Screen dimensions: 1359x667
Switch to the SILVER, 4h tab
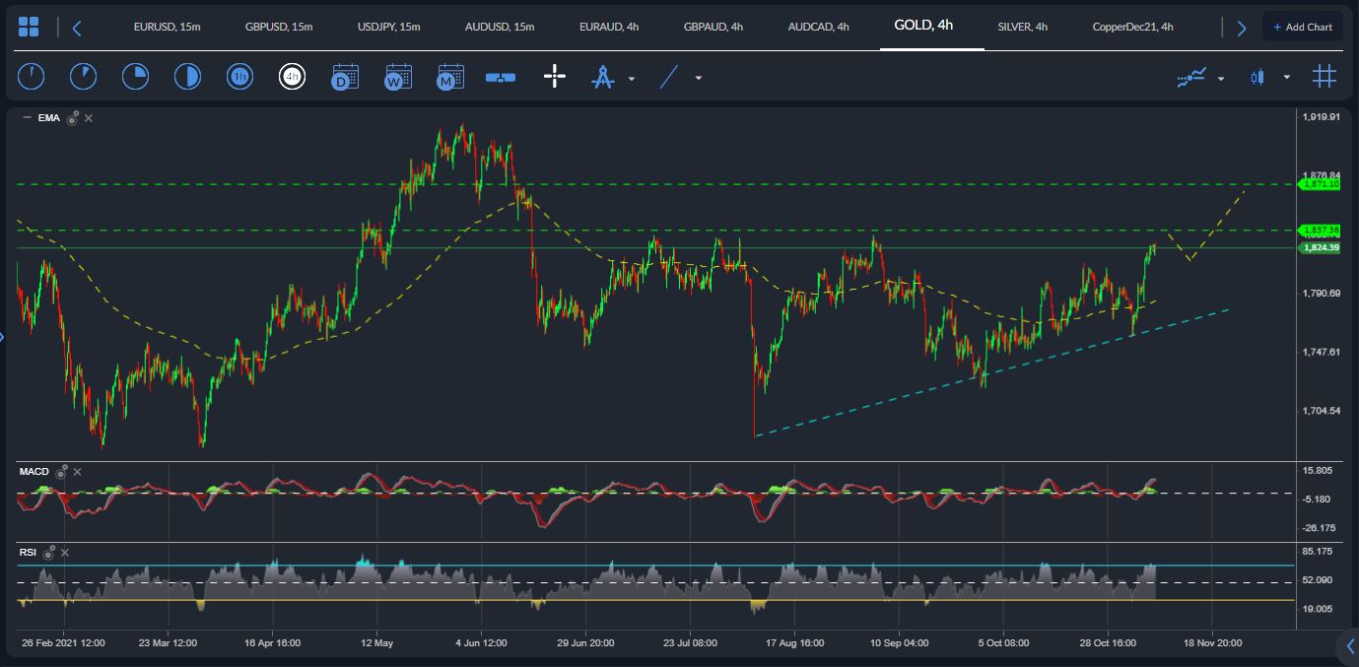pyautogui.click(x=1022, y=27)
